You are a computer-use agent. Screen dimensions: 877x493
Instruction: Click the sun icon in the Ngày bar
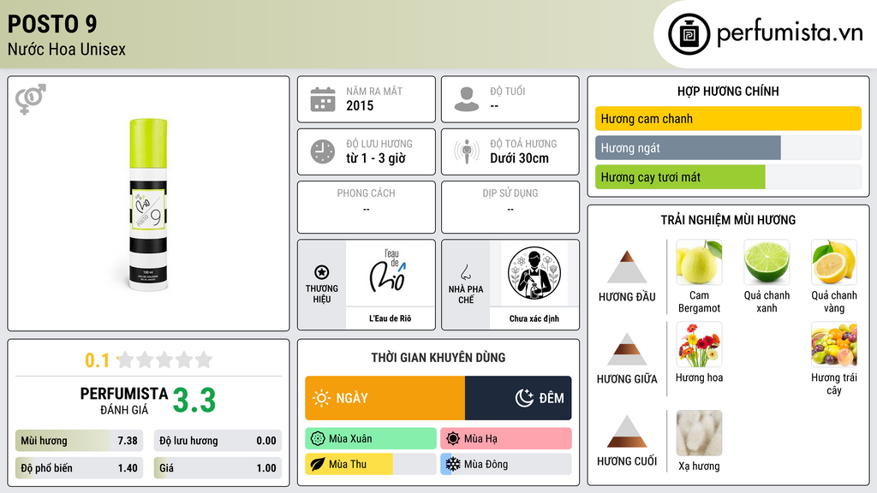(x=322, y=398)
